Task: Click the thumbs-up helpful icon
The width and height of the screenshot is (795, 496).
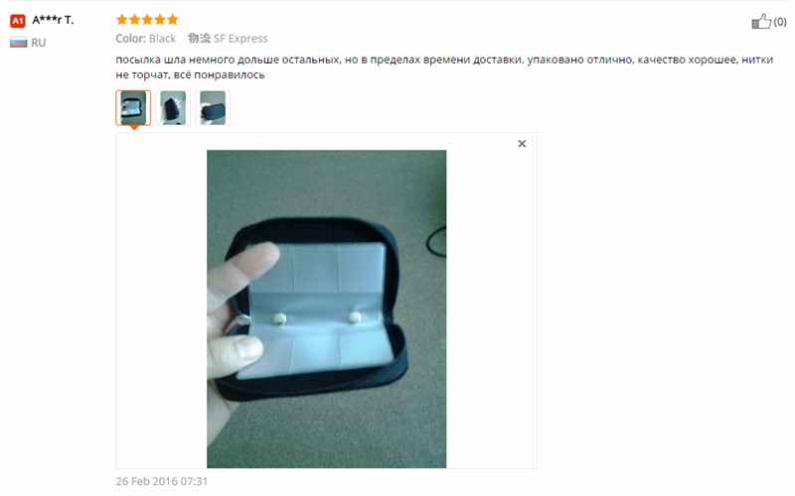Action: point(761,21)
